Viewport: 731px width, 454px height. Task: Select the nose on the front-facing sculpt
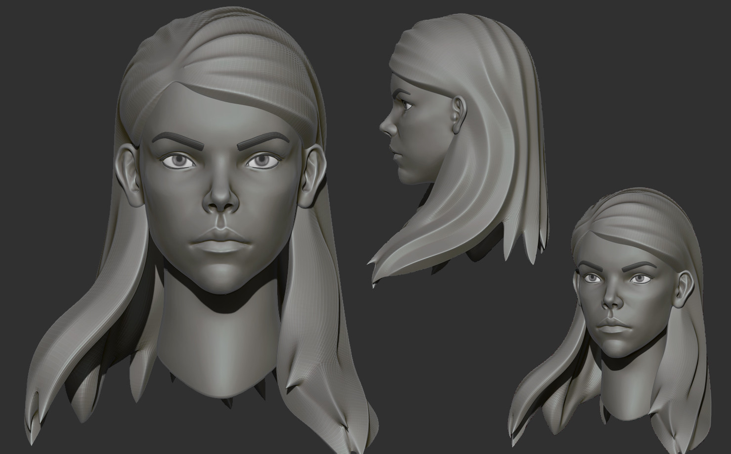[x=220, y=200]
